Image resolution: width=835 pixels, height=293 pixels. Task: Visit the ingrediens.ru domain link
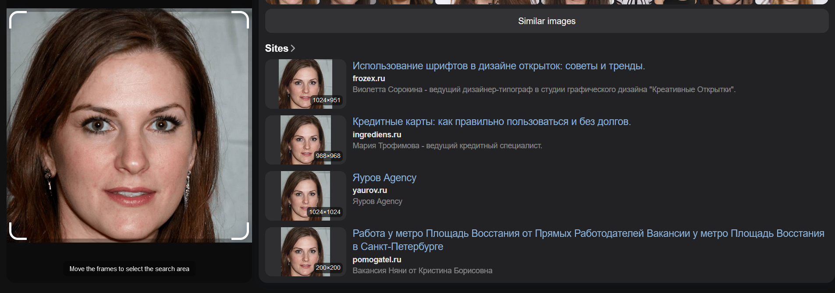[x=377, y=135]
